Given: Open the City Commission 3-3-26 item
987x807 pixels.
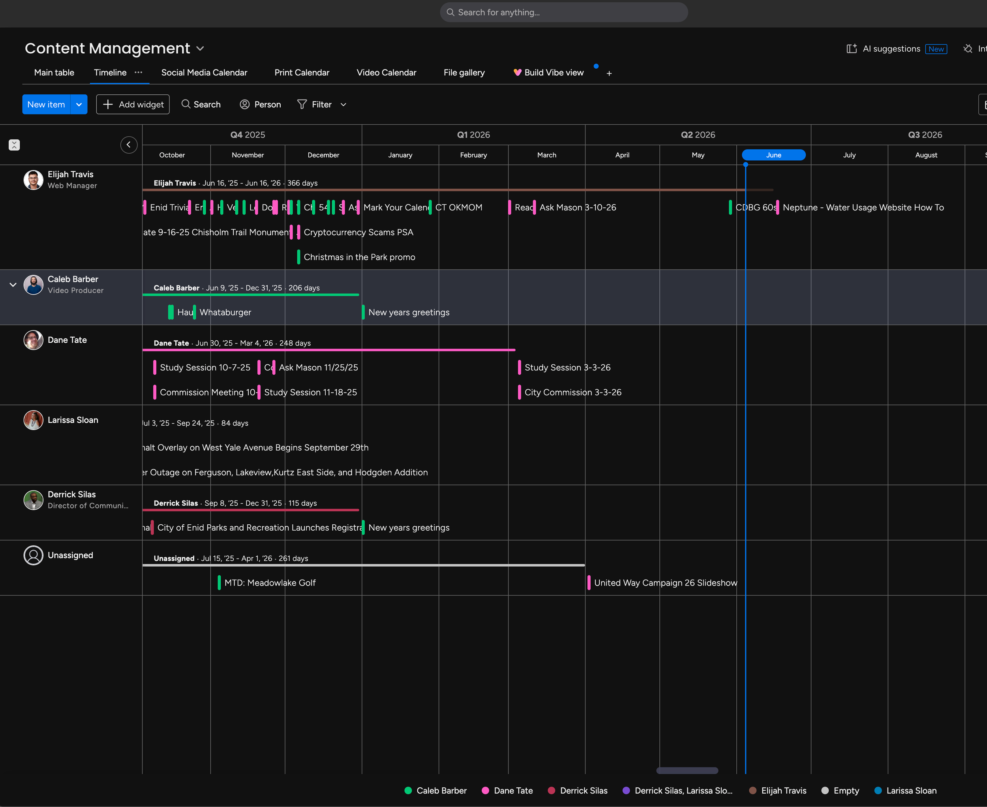Looking at the screenshot, I should click(570, 392).
